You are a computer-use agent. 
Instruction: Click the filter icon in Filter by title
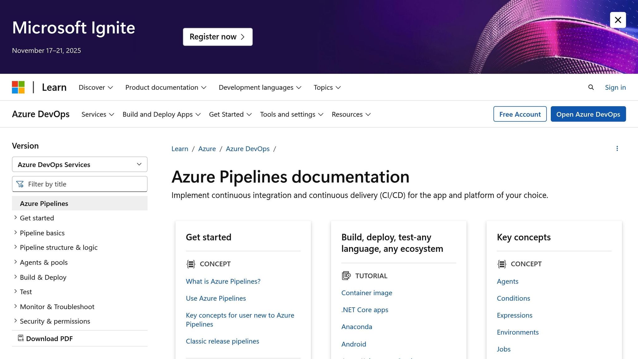point(20,184)
